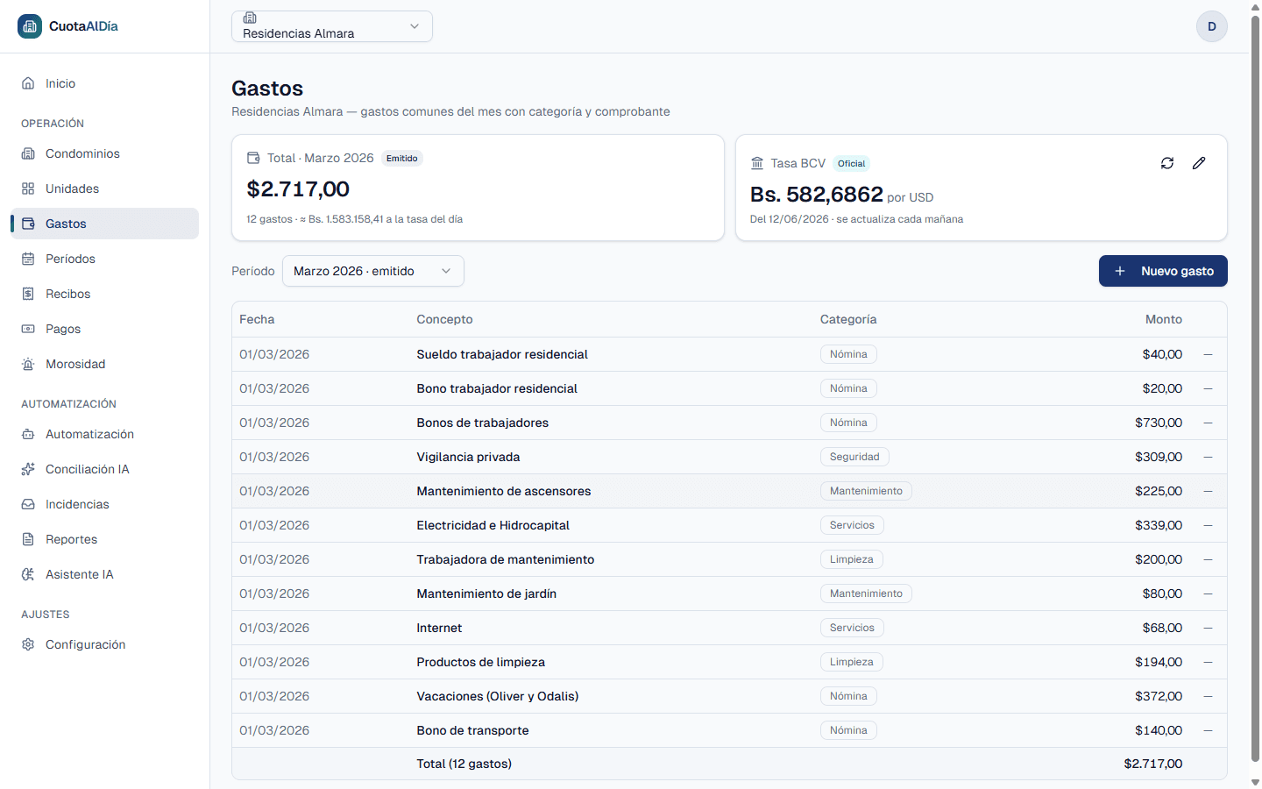
Task: Select the Vacaciones (Oliver y Odalis) concept
Action: click(498, 696)
